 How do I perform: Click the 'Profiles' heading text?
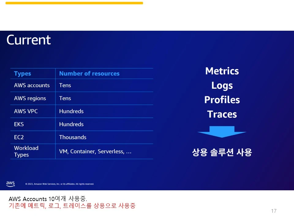pyautogui.click(x=222, y=100)
